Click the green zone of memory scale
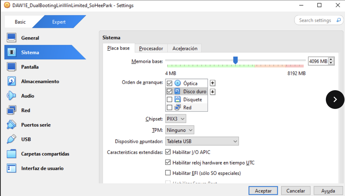The height and width of the screenshot is (196, 345). [x=211, y=66]
